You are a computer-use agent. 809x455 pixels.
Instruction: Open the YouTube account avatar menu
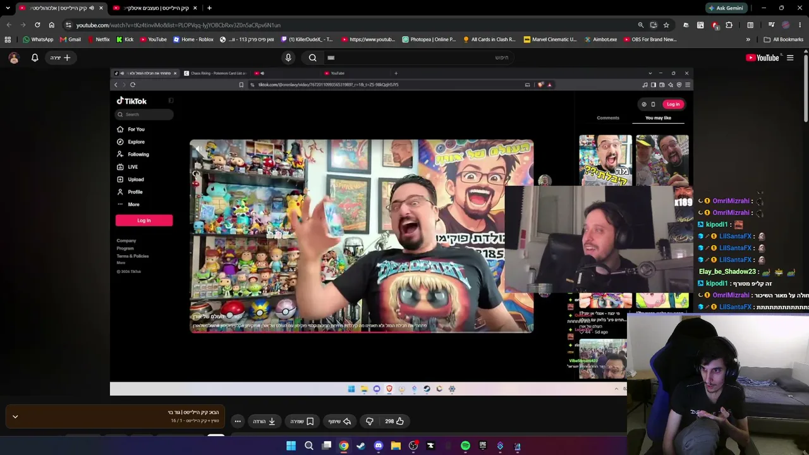tap(14, 58)
